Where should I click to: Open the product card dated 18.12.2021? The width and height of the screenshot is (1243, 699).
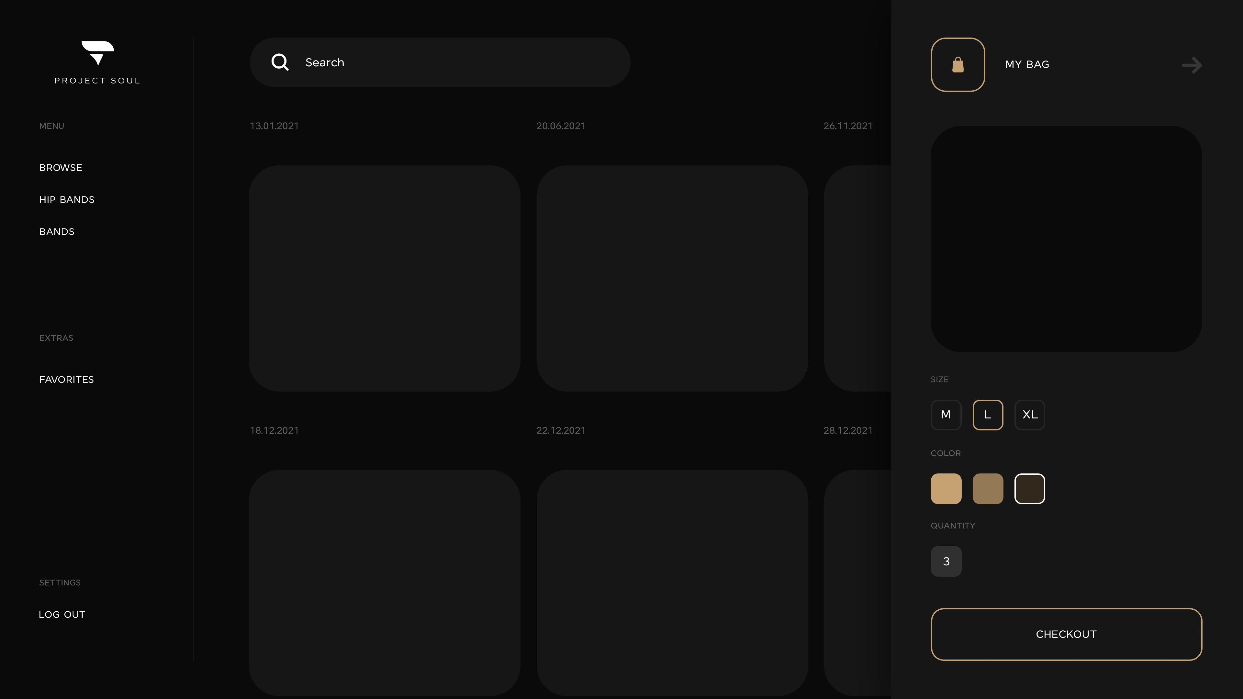pos(385,583)
